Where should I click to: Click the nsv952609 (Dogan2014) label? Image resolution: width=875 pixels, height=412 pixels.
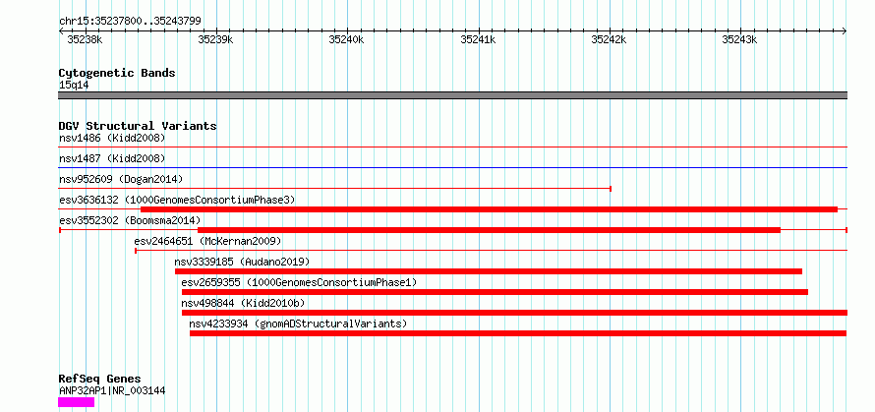click(x=121, y=179)
